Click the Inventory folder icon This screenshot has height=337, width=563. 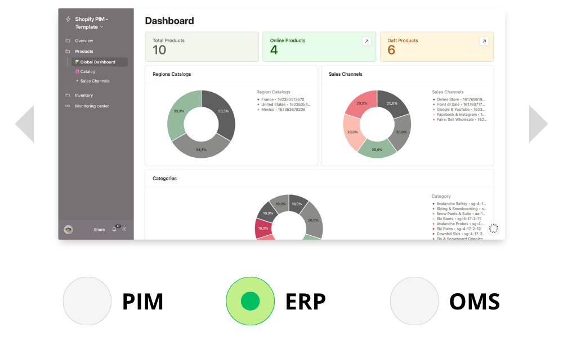point(68,95)
